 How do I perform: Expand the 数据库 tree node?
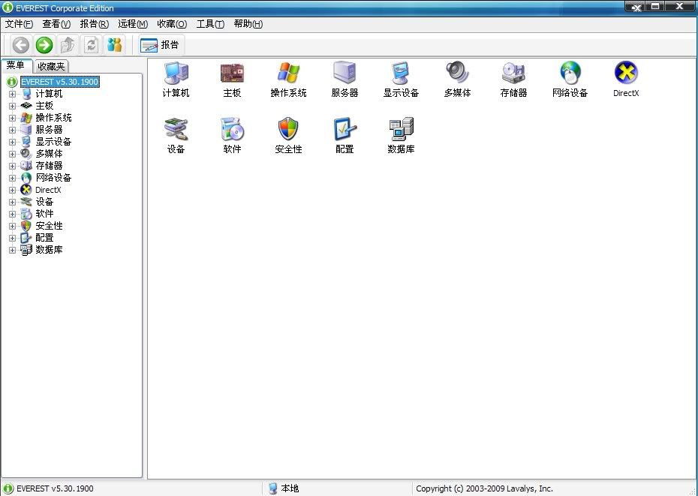click(12, 250)
